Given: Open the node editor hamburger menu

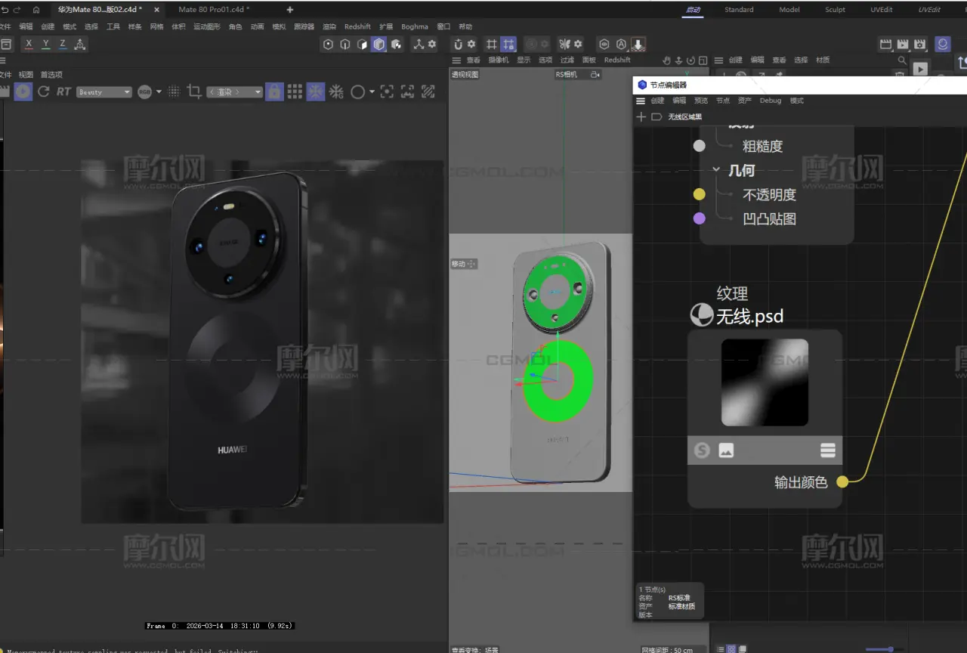Looking at the screenshot, I should click(641, 101).
